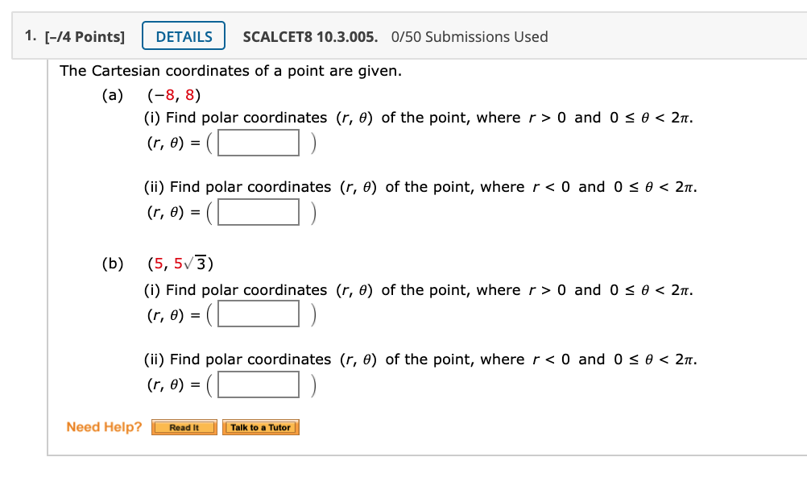
Task: Click the (r, θ) expression under part (a)(i)
Action: pyautogui.click(x=167, y=142)
